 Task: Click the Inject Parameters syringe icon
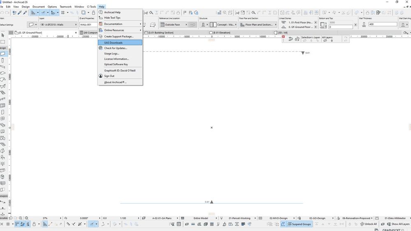point(25,13)
